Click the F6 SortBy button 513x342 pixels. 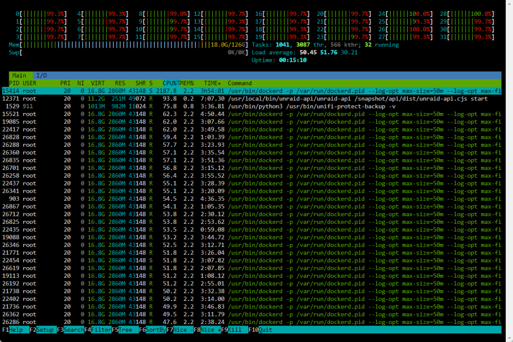152,330
